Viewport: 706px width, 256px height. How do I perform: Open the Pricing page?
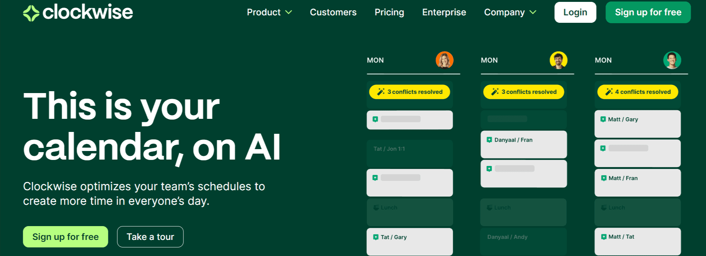pyautogui.click(x=389, y=12)
